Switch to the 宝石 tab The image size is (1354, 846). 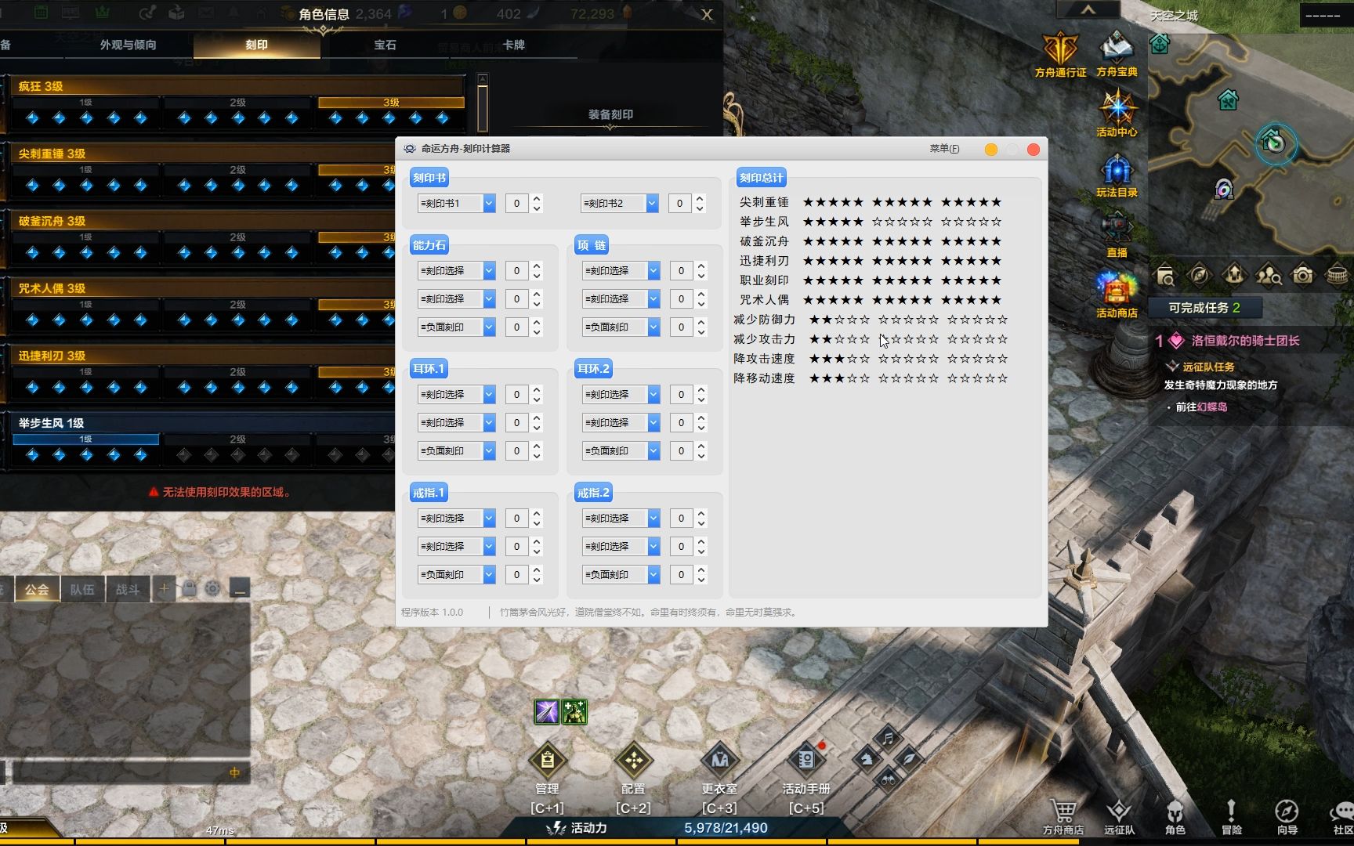[x=385, y=45]
